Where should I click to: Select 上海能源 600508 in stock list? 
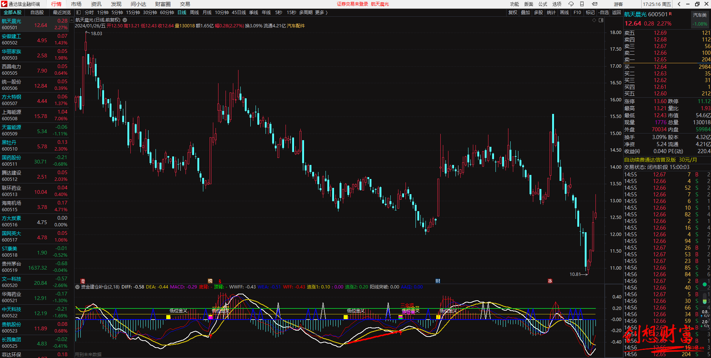(34, 115)
